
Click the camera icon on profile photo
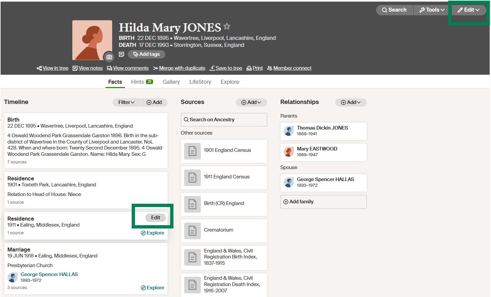tap(109, 57)
